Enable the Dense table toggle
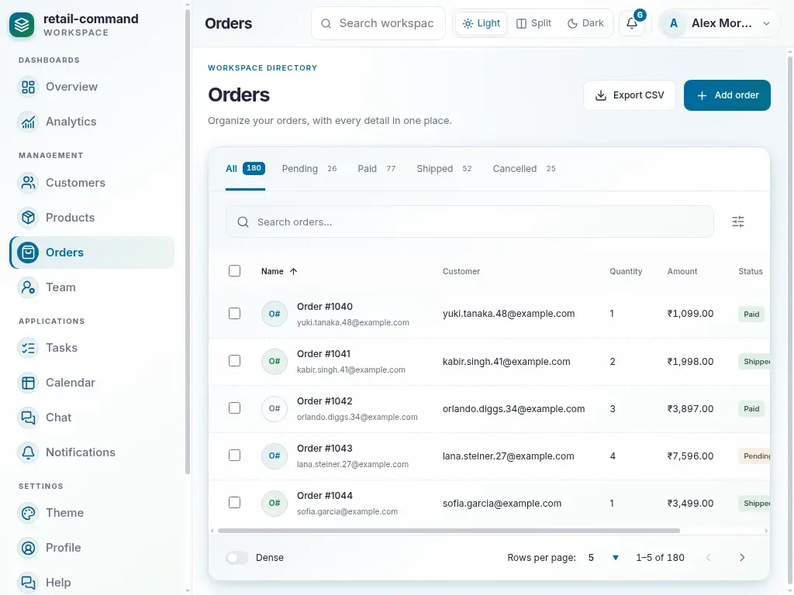This screenshot has width=794, height=595. click(x=237, y=558)
